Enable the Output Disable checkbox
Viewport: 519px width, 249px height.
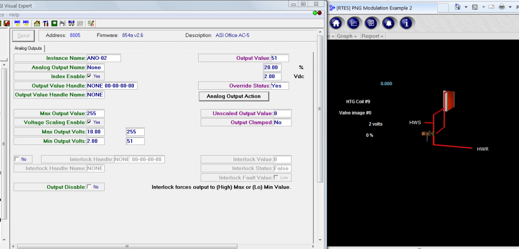[89, 187]
